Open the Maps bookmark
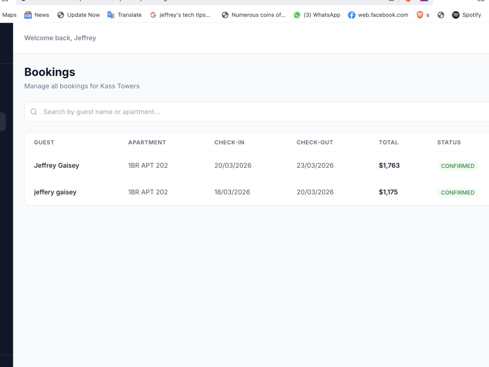This screenshot has height=367, width=489. (x=9, y=15)
